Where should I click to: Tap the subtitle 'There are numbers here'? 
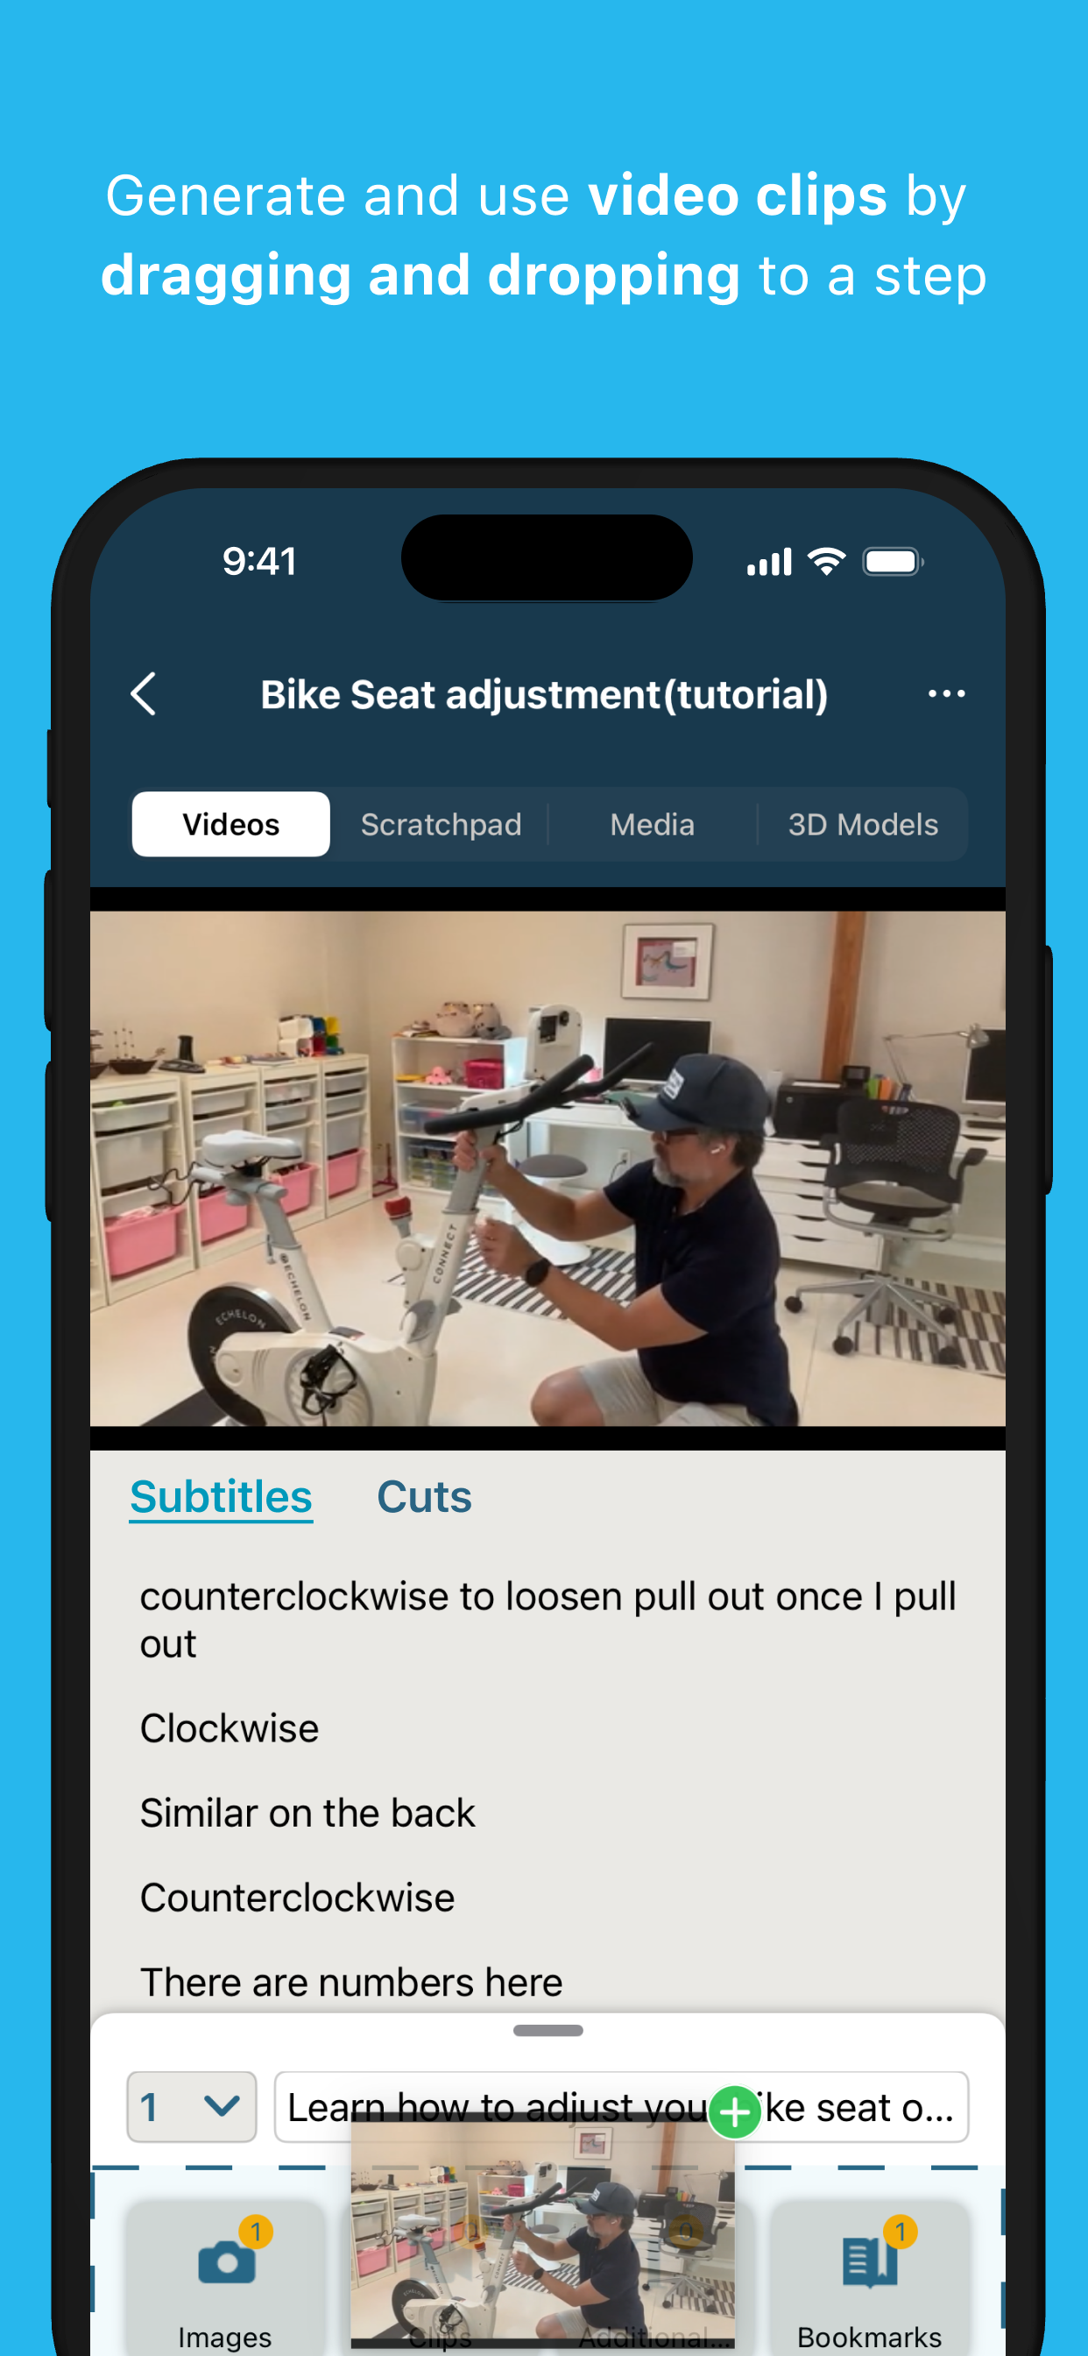pyautogui.click(x=351, y=1982)
